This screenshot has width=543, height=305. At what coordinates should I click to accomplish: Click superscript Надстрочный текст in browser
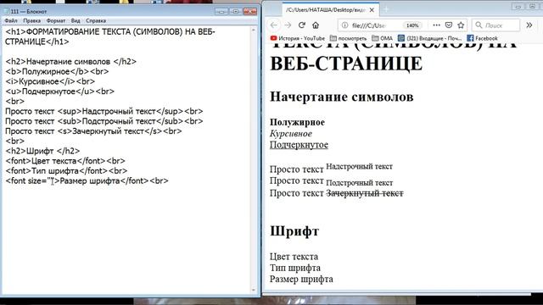360,167
